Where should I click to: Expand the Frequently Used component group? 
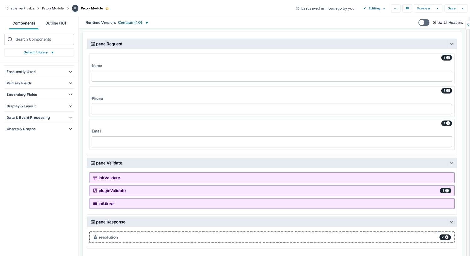coord(39,72)
